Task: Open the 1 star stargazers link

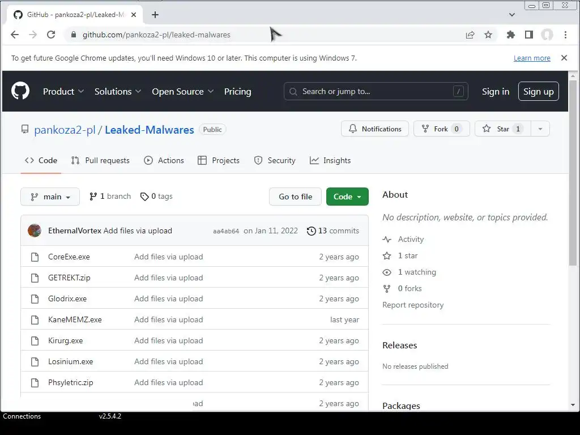Action: pos(400,255)
